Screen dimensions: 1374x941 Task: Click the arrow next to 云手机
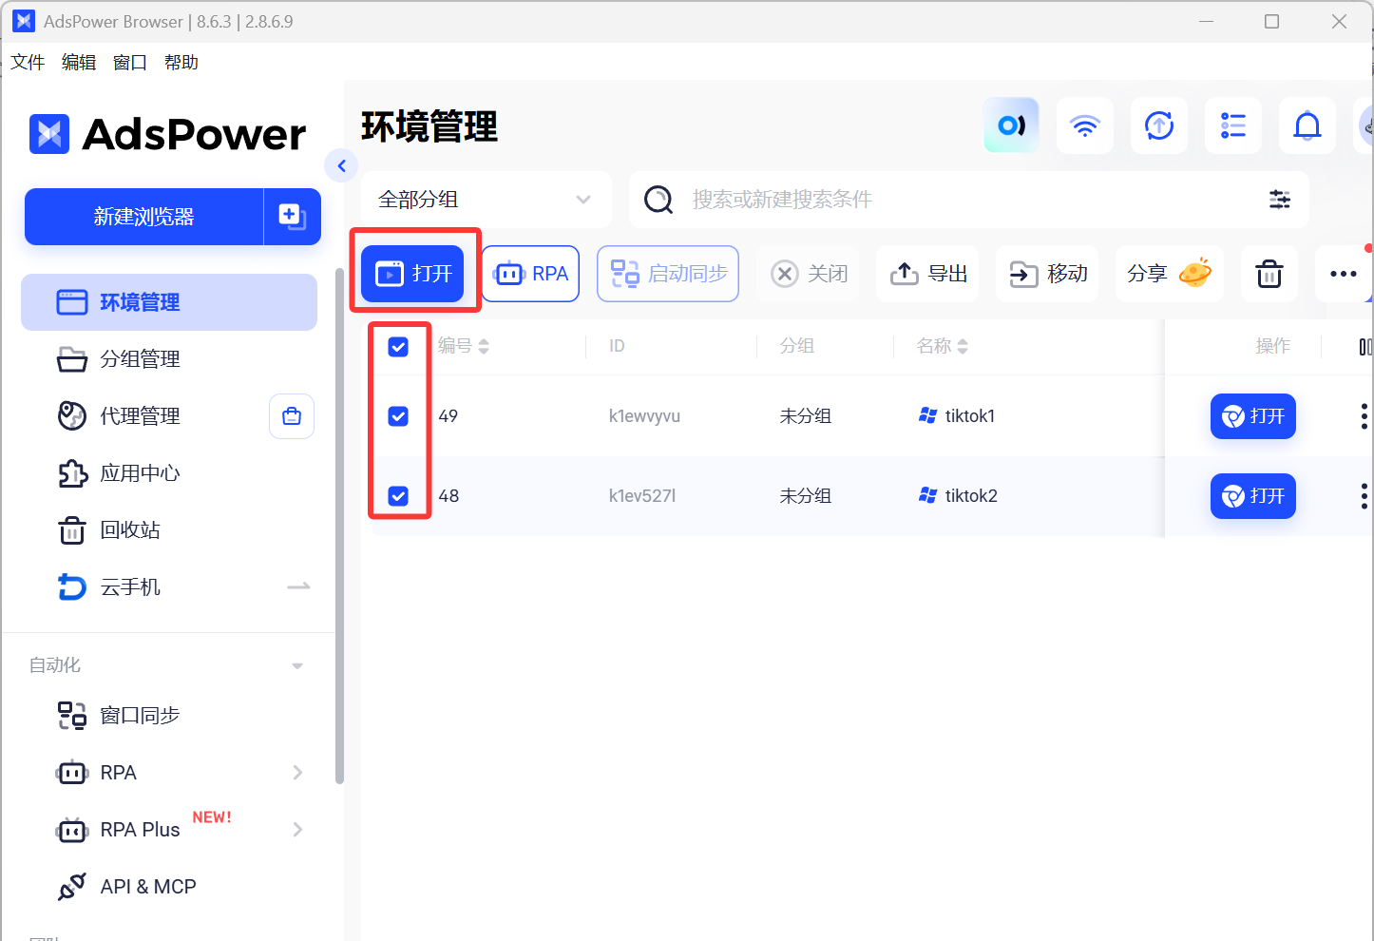(298, 586)
